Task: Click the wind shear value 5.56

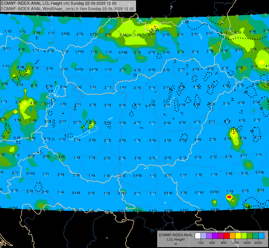Action: [x=107, y=123]
